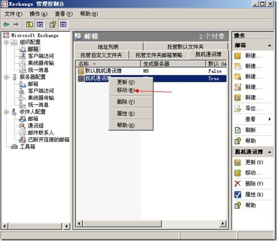Open the 操作(A) menu
The width and height of the screenshot is (277, 241).
(x=38, y=14)
